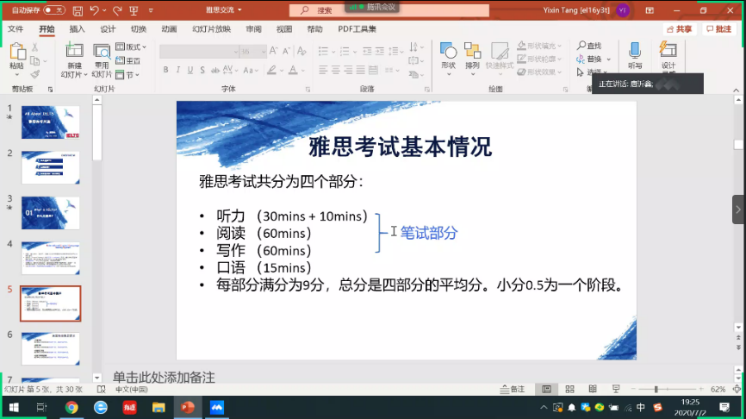Open 形状填充 dropdown
The image size is (746, 419).
point(539,46)
